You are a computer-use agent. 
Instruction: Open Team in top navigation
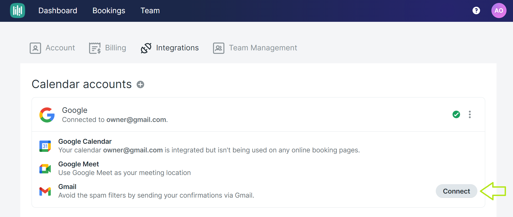(150, 10)
